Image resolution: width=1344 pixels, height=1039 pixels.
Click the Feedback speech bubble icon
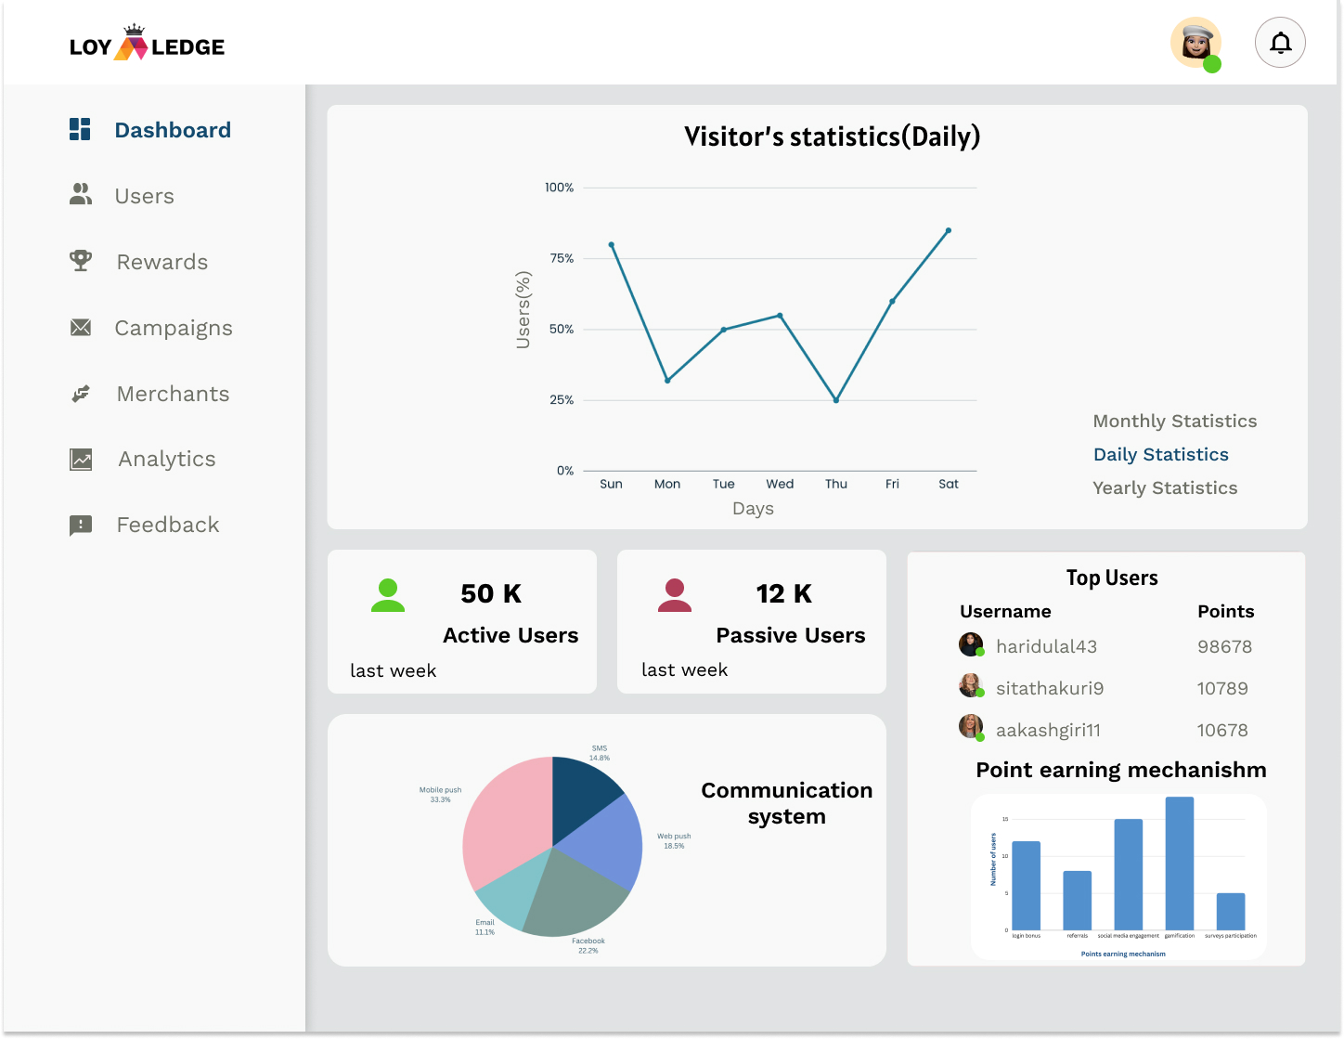(x=81, y=526)
